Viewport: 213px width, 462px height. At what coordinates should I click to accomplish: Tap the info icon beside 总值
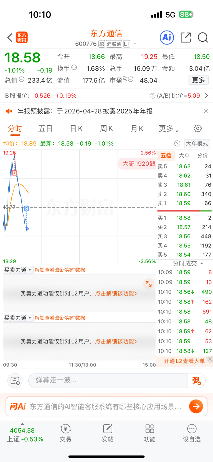pos(22,79)
